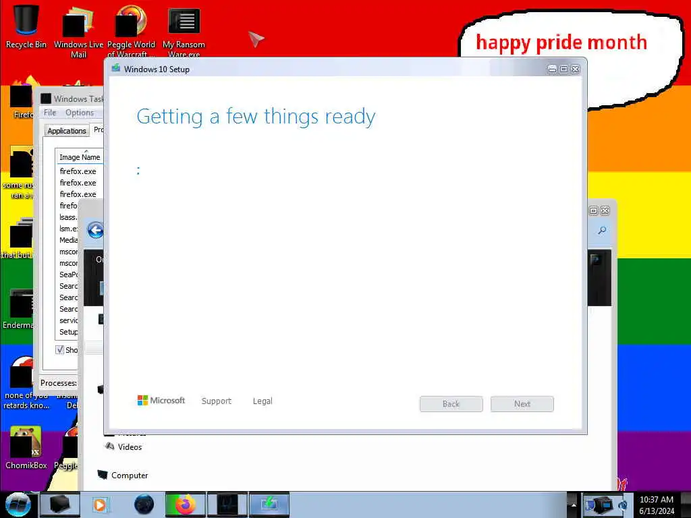The width and height of the screenshot is (691, 518).
Task: Click the dark round globe taskbar icon
Action: (x=144, y=505)
